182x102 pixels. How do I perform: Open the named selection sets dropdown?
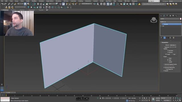point(87,4)
